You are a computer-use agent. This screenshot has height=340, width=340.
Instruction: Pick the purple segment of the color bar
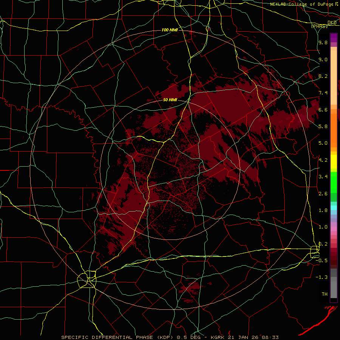(334, 38)
